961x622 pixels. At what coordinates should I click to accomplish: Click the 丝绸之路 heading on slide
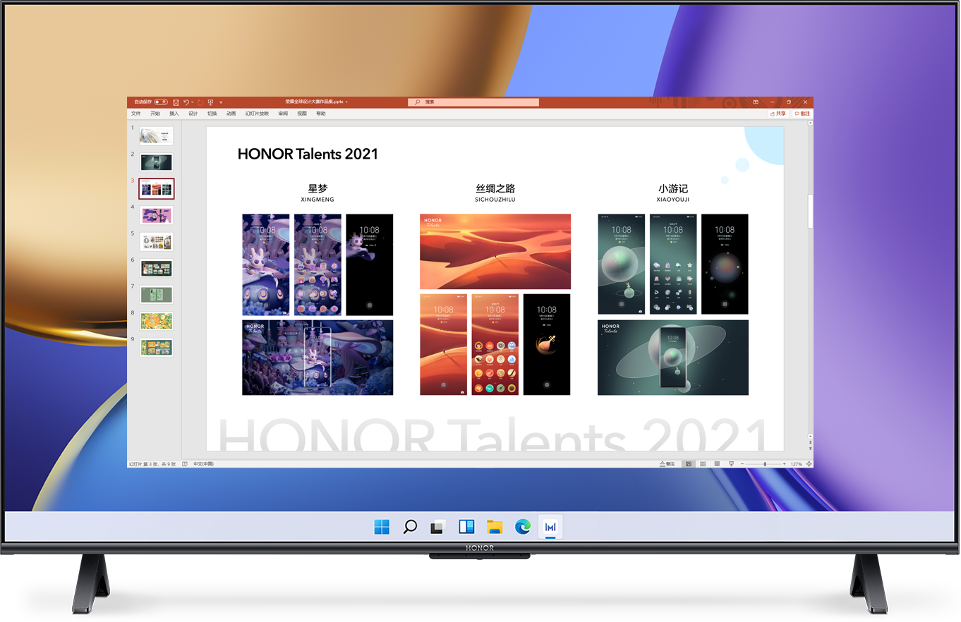[495, 188]
